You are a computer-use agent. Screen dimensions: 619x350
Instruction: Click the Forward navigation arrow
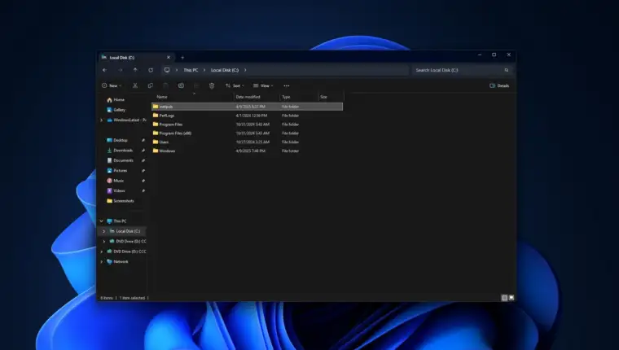[120, 70]
